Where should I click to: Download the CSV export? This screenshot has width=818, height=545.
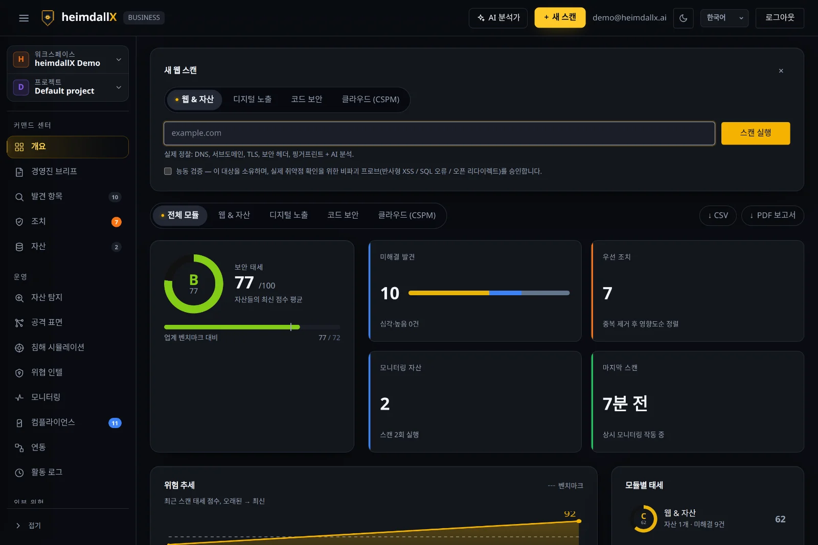point(718,216)
